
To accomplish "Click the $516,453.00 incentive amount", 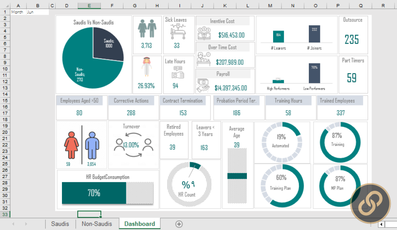I will pyautogui.click(x=231, y=35).
